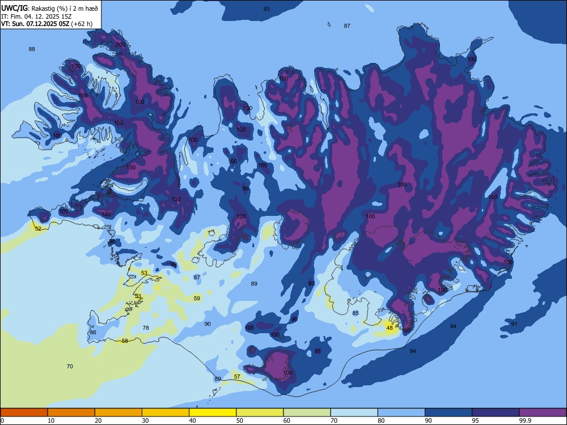Image resolution: width=567 pixels, height=425 pixels.
Task: Click the humidity value 88 over the sea
Action: pyautogui.click(x=32, y=49)
